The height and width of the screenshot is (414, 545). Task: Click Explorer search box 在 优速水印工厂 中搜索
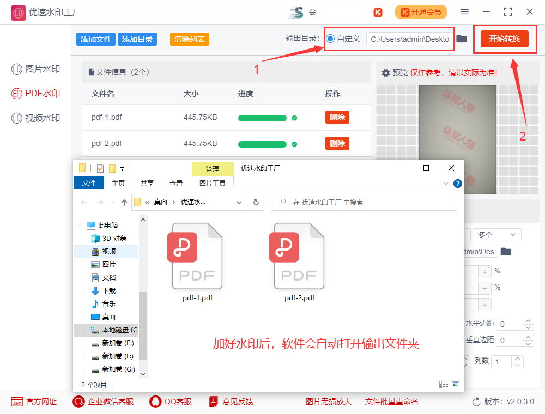tap(364, 202)
